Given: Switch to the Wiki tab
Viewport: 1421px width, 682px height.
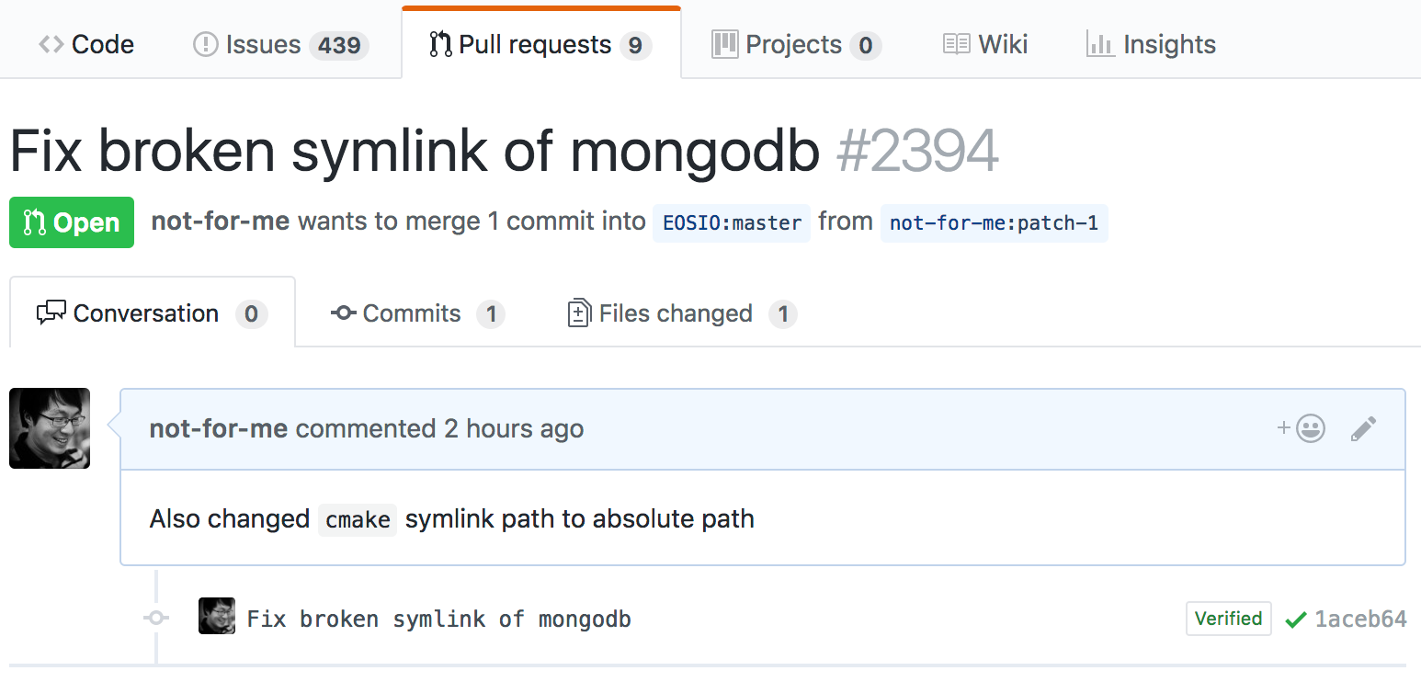Looking at the screenshot, I should pos(985,44).
